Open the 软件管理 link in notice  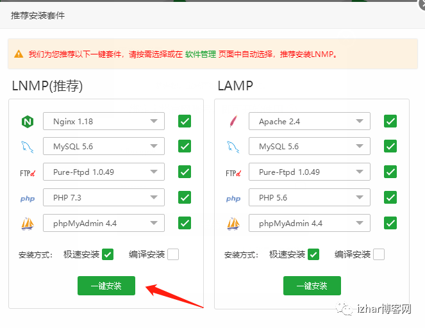[x=201, y=54]
